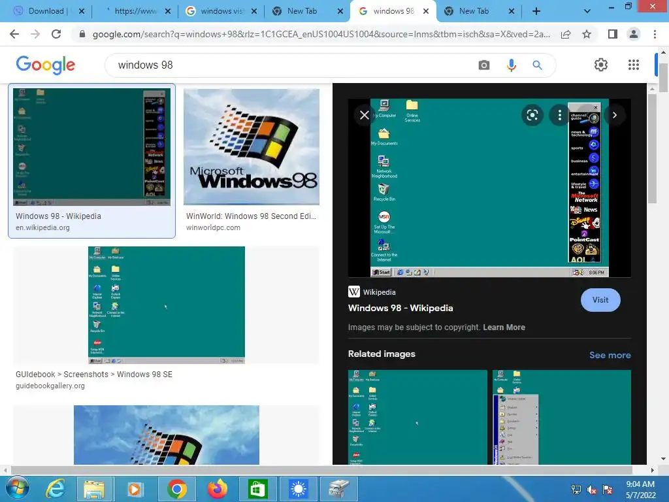Screen dimensions: 669x502
Task: Launch Firefox from taskbar
Action: [x=218, y=489]
